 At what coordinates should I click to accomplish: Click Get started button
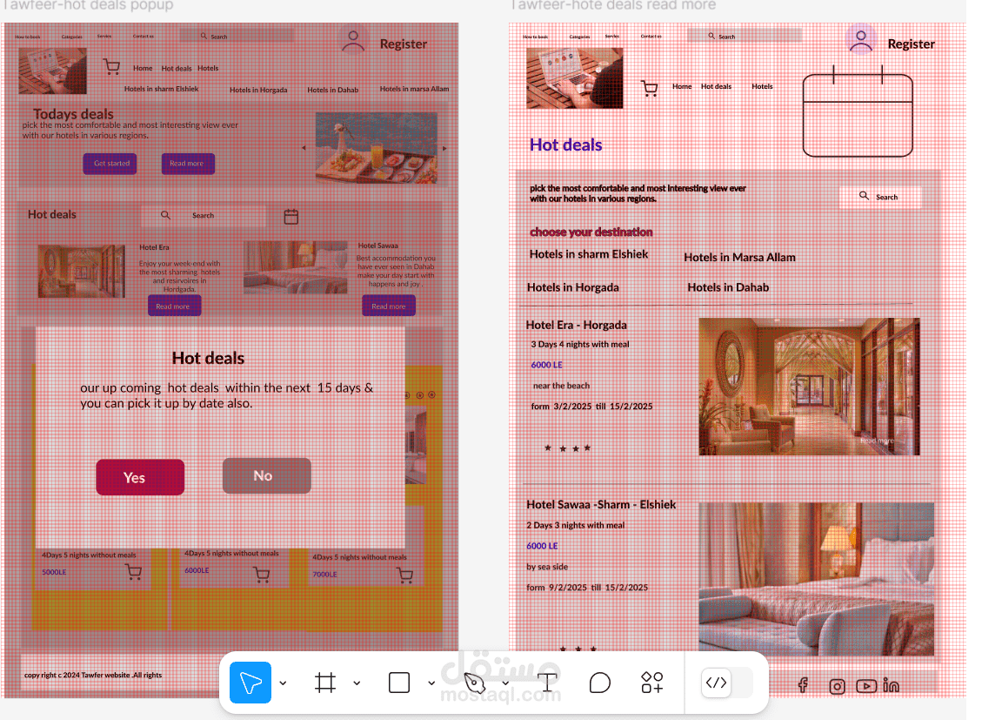tap(110, 164)
